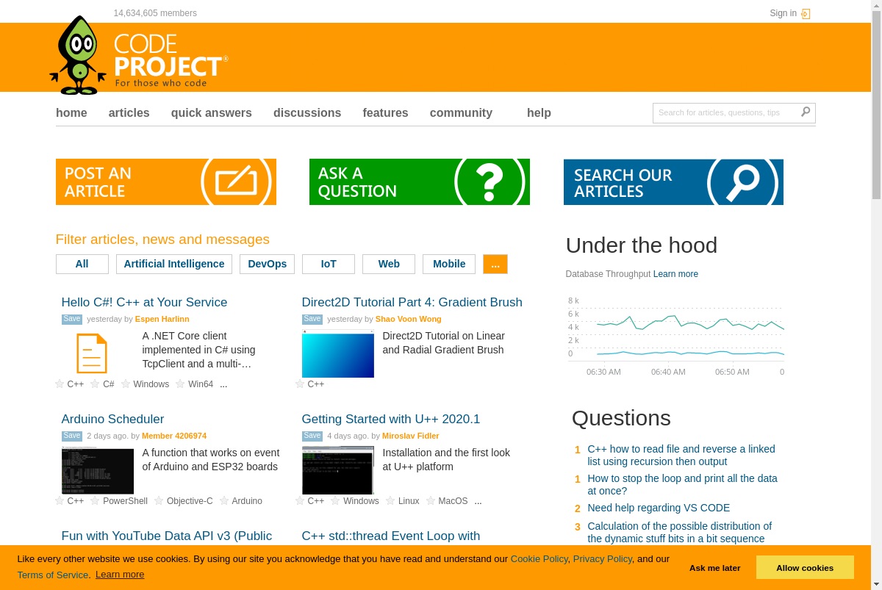Save the Direct2D Tutorial article
Viewport: 882px width, 590px height.
[x=312, y=319]
